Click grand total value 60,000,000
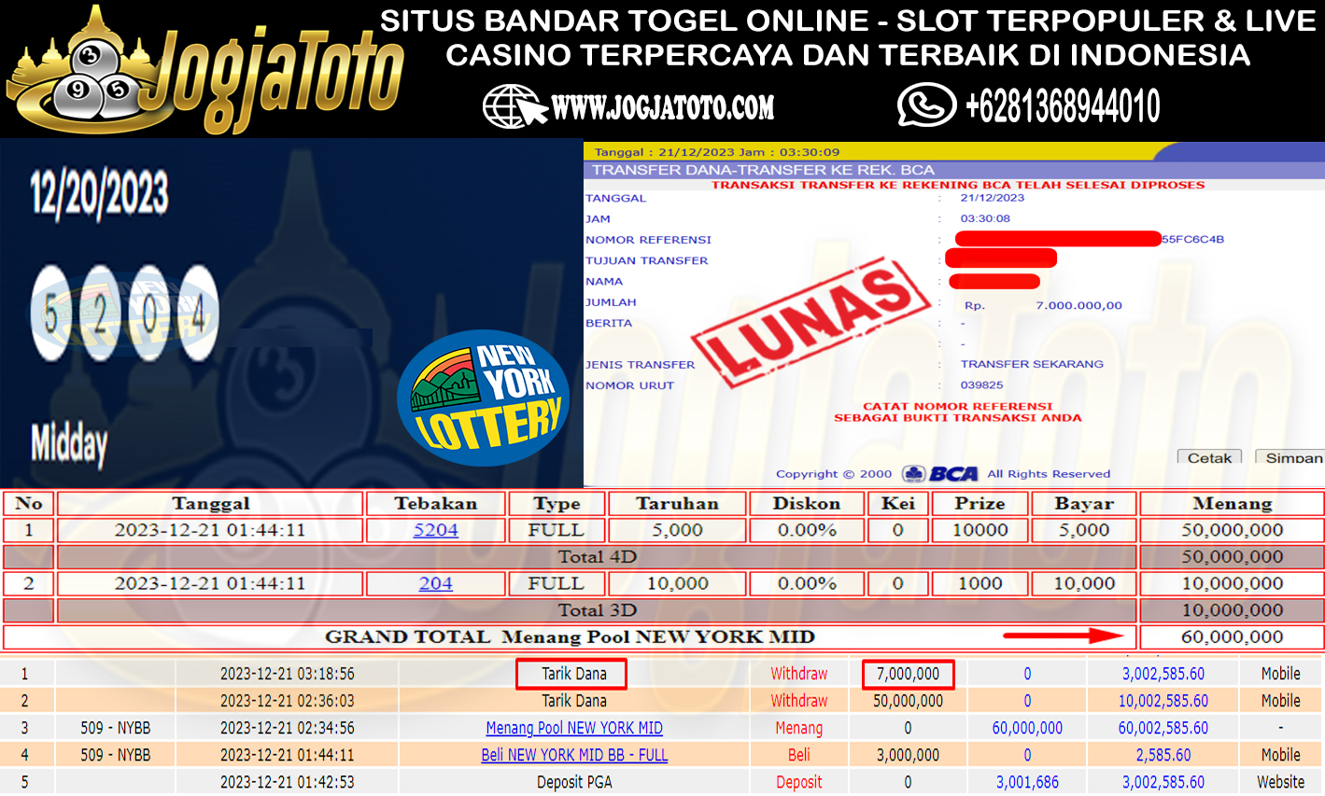This screenshot has width=1325, height=796. point(1232,637)
